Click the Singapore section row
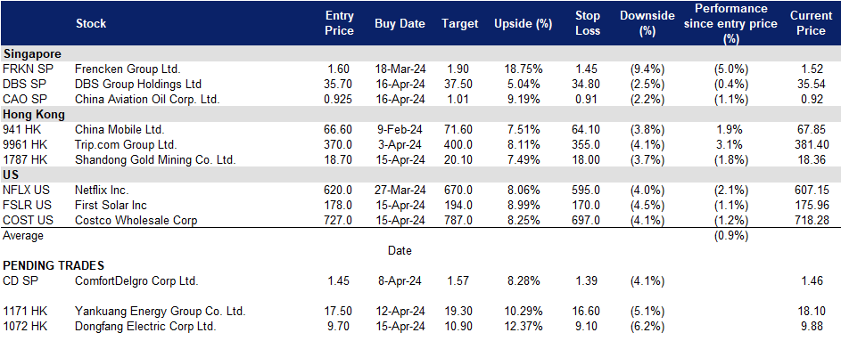This screenshot has width=841, height=349. point(421,53)
